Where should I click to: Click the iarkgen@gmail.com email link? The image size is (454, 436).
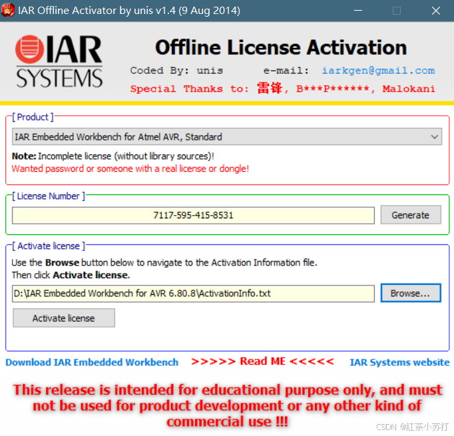click(378, 71)
